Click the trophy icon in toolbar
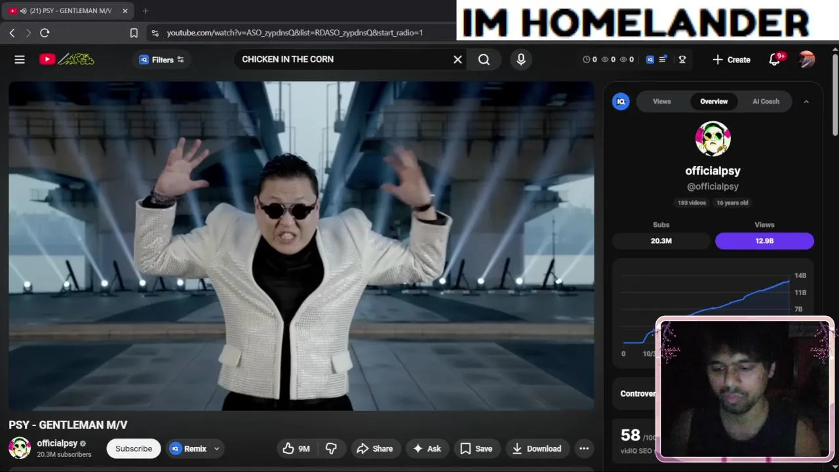839x472 pixels. coord(682,60)
